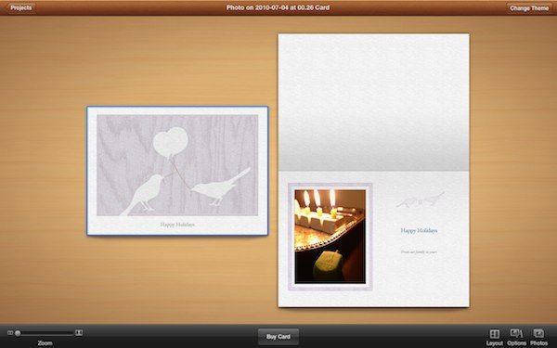Click the Zoom slider knob
This screenshot has height=348, width=557.
coord(18,333)
